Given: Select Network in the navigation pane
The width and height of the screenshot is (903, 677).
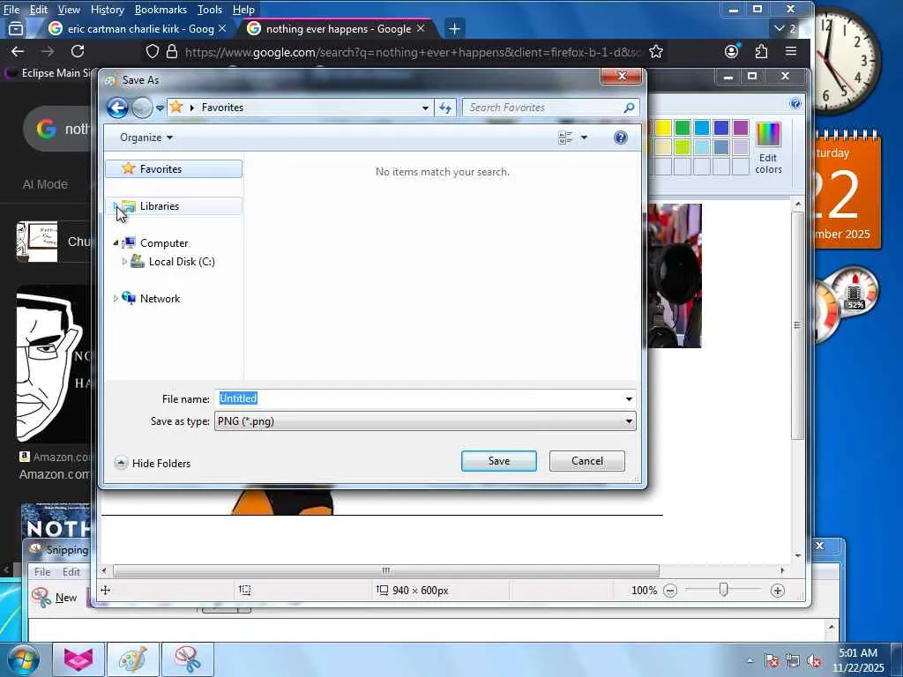Looking at the screenshot, I should (x=160, y=298).
